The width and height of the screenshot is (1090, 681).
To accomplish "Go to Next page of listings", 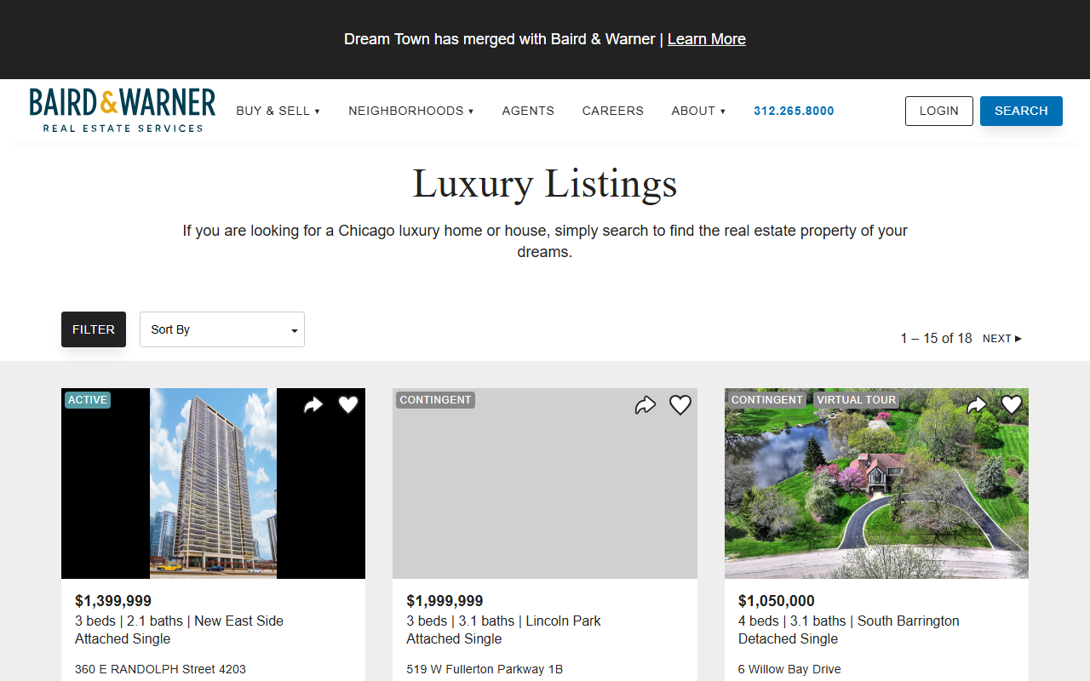I will pyautogui.click(x=1002, y=339).
